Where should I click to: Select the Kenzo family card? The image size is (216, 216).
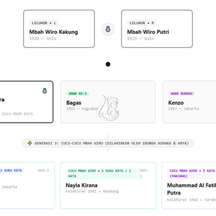click(190, 102)
